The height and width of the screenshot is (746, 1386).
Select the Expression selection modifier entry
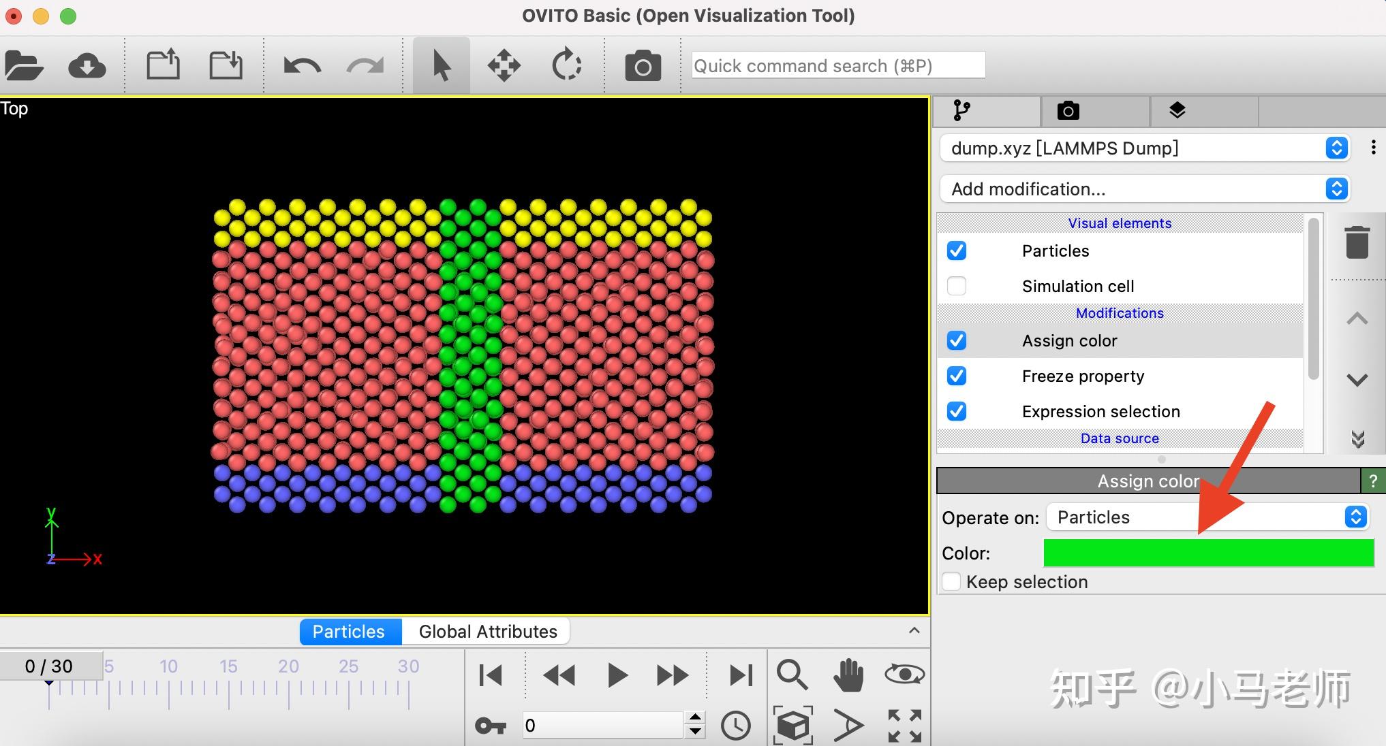click(1100, 411)
